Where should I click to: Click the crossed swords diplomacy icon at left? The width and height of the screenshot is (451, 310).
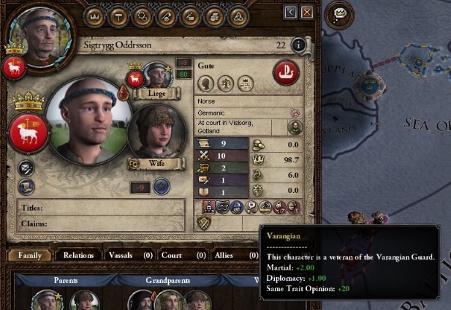(x=26, y=168)
